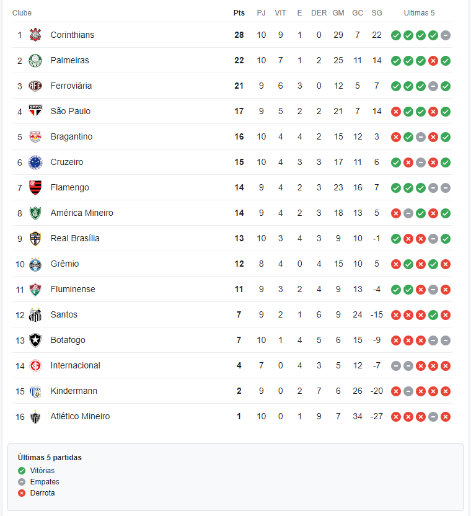471x516 pixels.
Task: Select the Atlético Mineiro team name
Action: [x=80, y=416]
